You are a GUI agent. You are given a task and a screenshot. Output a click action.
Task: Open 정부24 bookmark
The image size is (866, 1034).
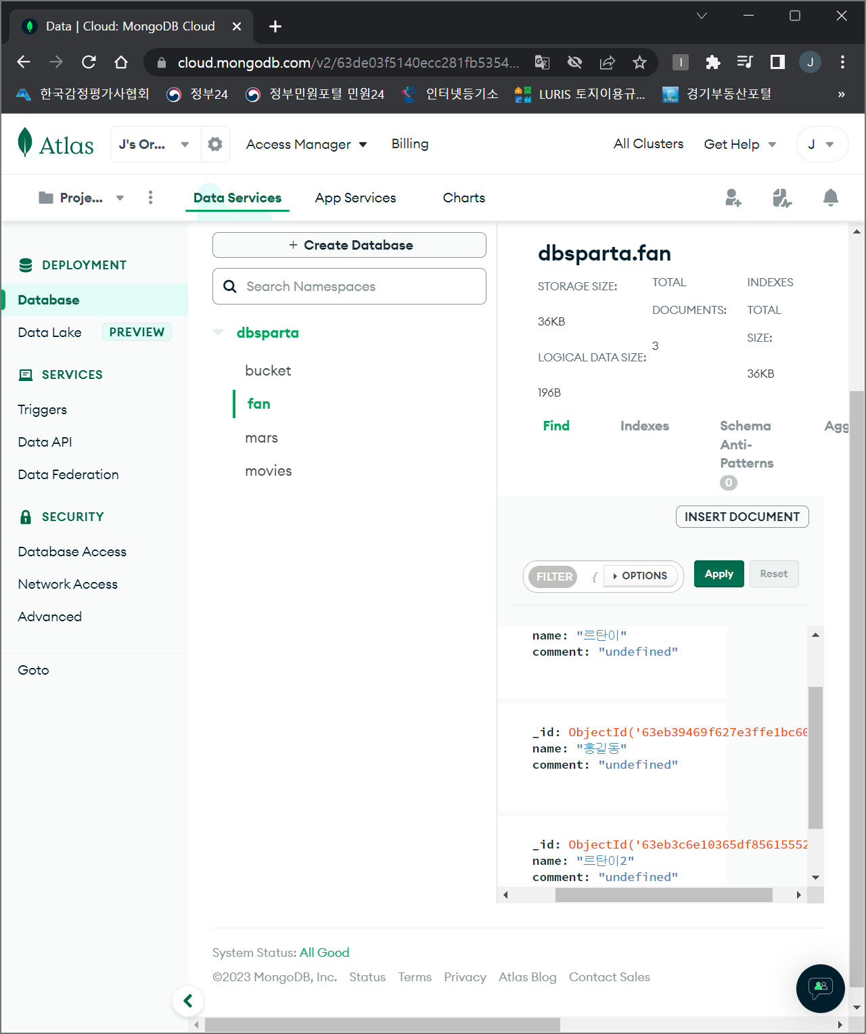coord(198,94)
